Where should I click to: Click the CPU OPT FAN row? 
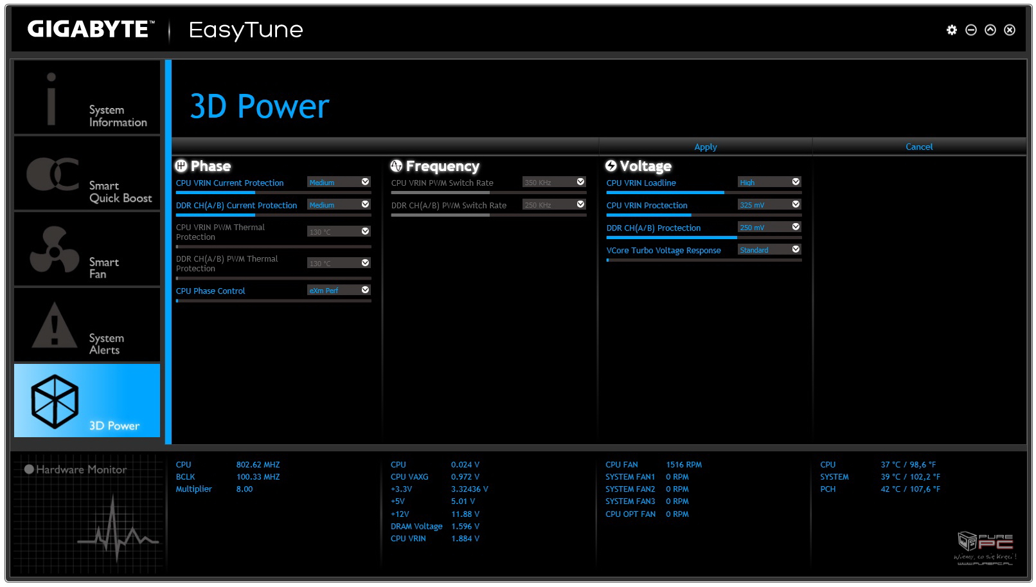click(647, 514)
